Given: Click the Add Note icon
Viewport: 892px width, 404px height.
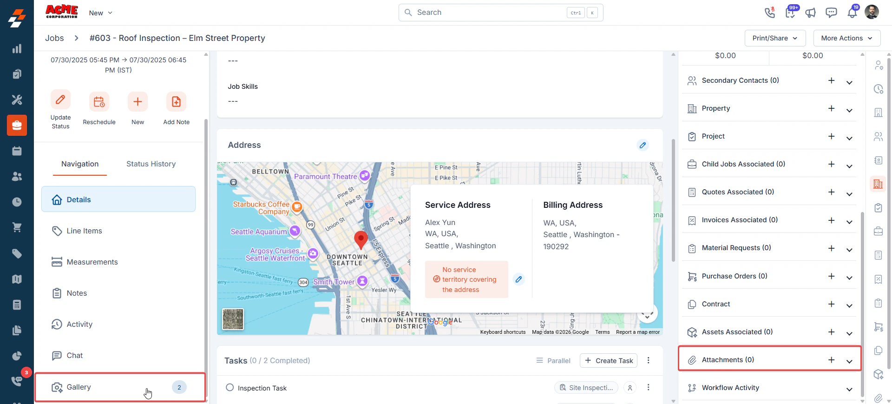Looking at the screenshot, I should 176,102.
